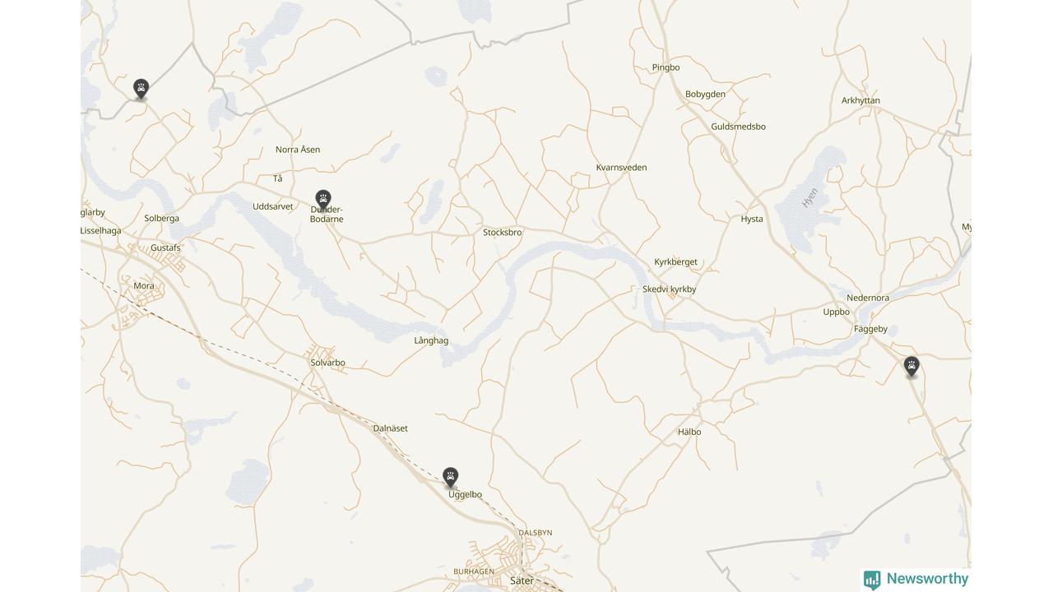Screen dimensions: 1053x592
Task: Click the Nedernora place label
Action: pos(868,298)
